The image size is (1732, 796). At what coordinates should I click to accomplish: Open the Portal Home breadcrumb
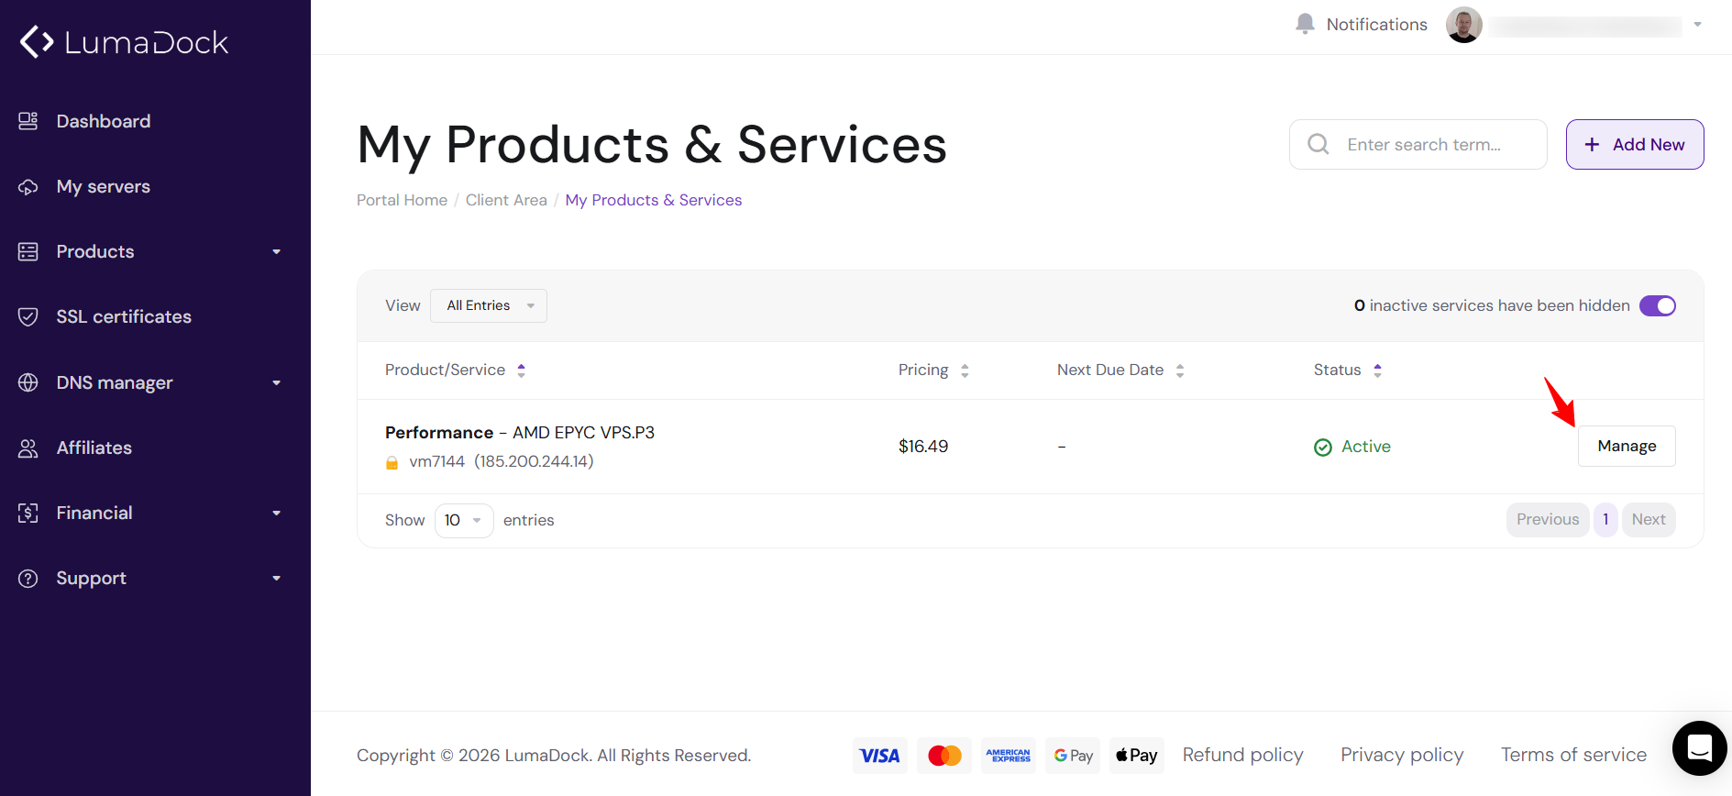point(402,200)
